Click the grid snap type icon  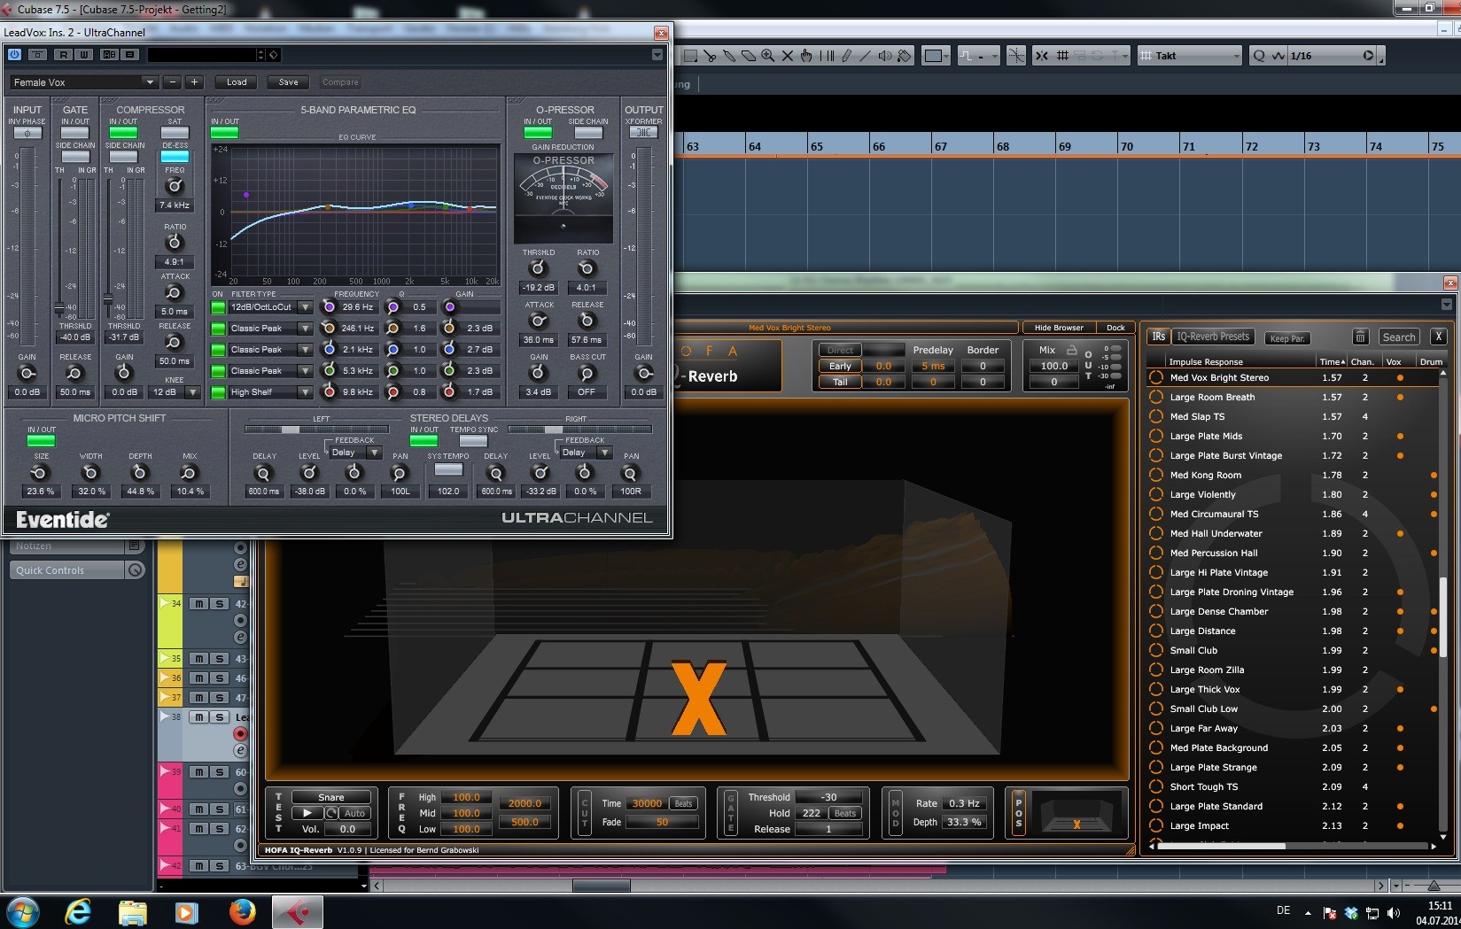coord(1061,56)
